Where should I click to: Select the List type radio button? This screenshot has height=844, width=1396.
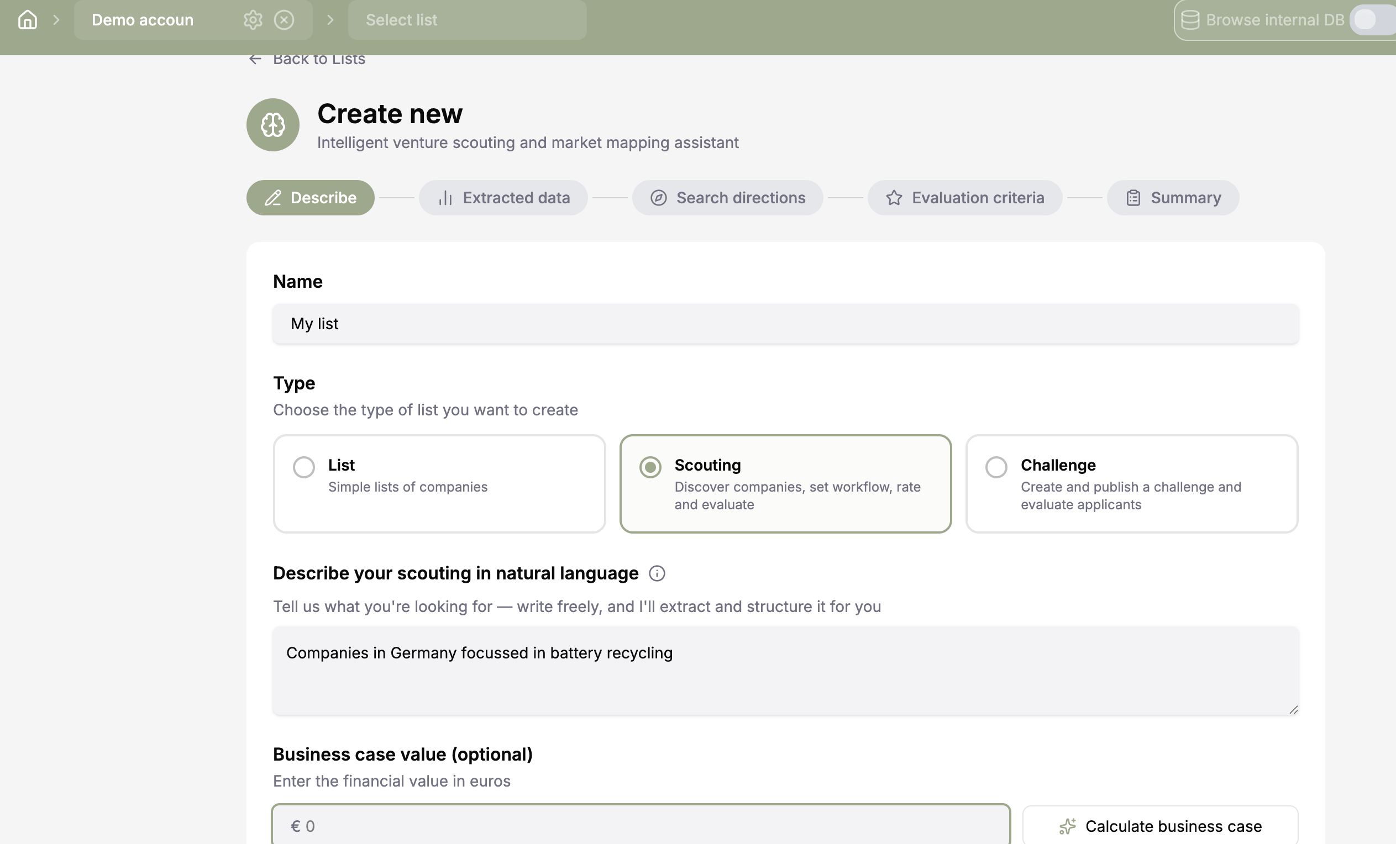[303, 467]
